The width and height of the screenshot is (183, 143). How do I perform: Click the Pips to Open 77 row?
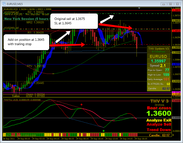pos(159,70)
